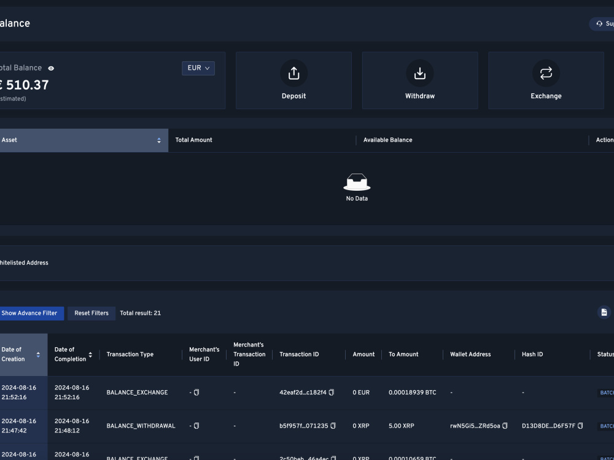Image resolution: width=614 pixels, height=460 pixels.
Task: Open the EUR currency dropdown
Action: (x=198, y=68)
